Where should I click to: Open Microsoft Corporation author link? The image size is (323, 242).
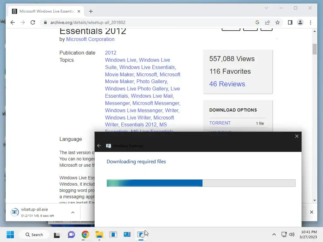click(90, 39)
